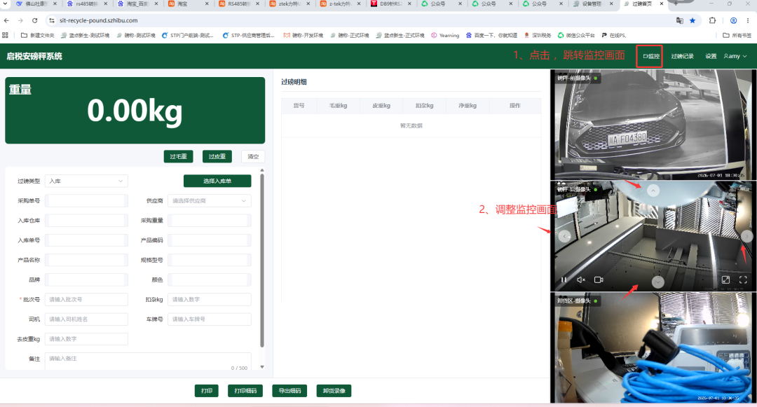Click the form scrollbar down arrow

pyautogui.click(x=262, y=367)
